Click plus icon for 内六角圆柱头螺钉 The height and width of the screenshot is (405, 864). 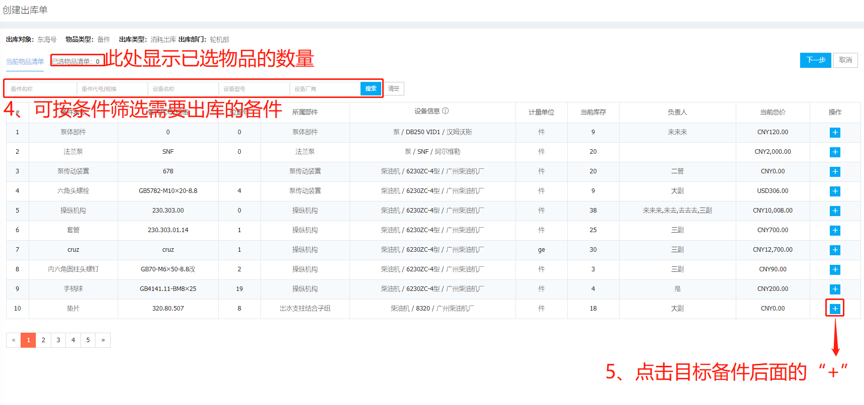click(x=835, y=270)
